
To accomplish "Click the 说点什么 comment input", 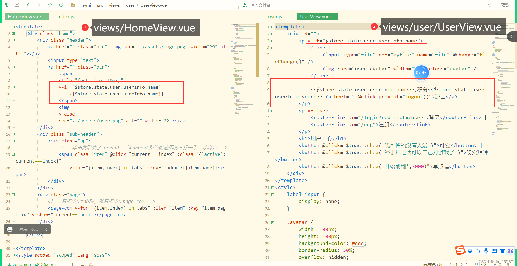I will point(29,229).
